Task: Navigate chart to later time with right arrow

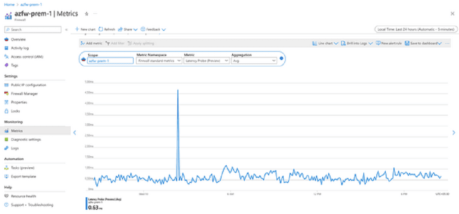Action: tap(454, 133)
